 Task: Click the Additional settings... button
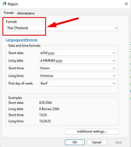click(92, 132)
